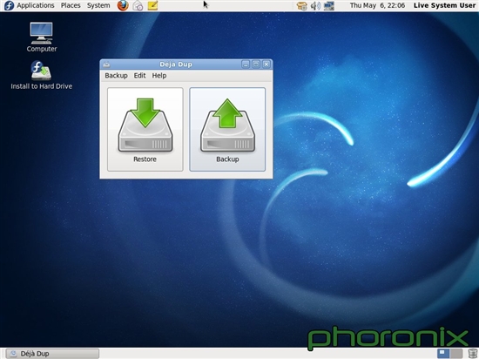This screenshot has height=359, width=479.
Task: Click the volume speaker tray icon
Action: [x=315, y=6]
